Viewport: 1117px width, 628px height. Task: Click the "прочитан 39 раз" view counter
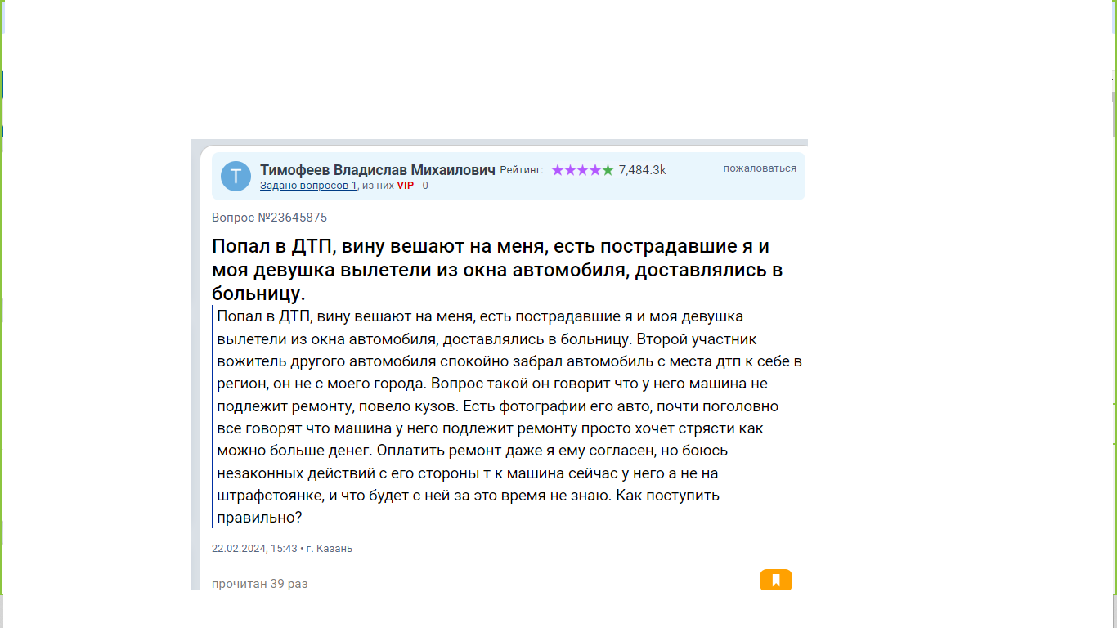click(x=259, y=584)
